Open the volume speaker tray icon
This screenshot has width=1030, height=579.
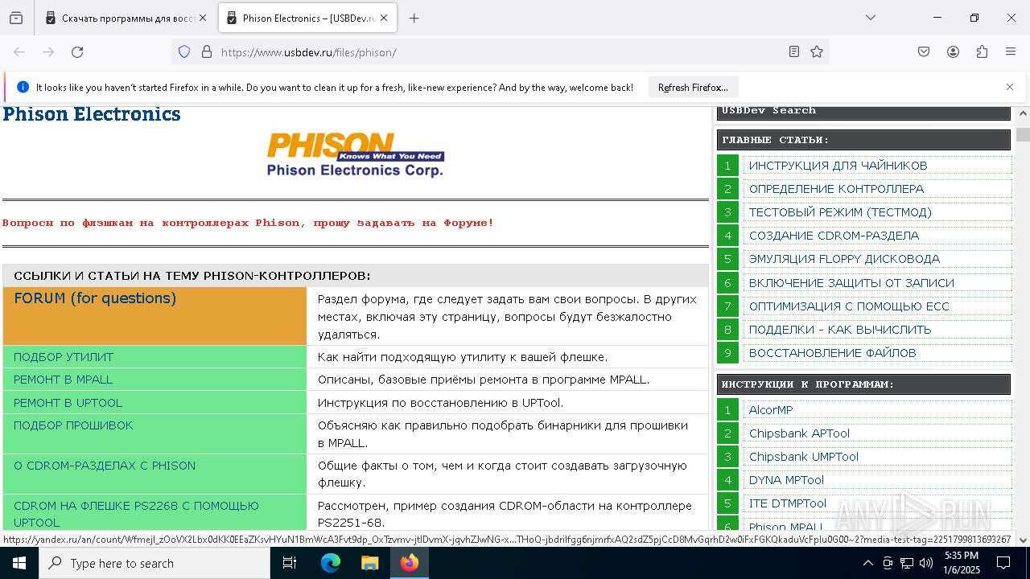point(926,563)
